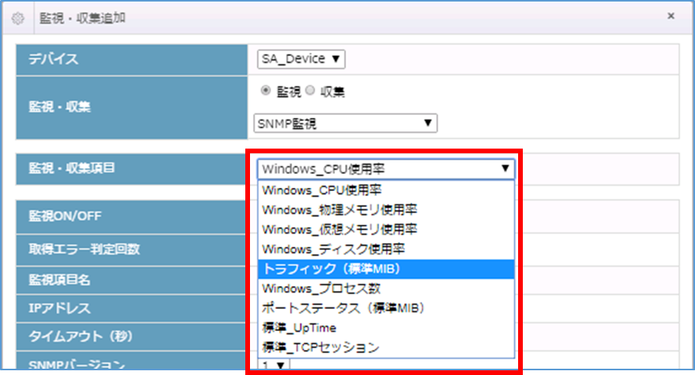The image size is (695, 375).
Task: Select トラフィック（標準MIB） option
Action: click(x=386, y=269)
